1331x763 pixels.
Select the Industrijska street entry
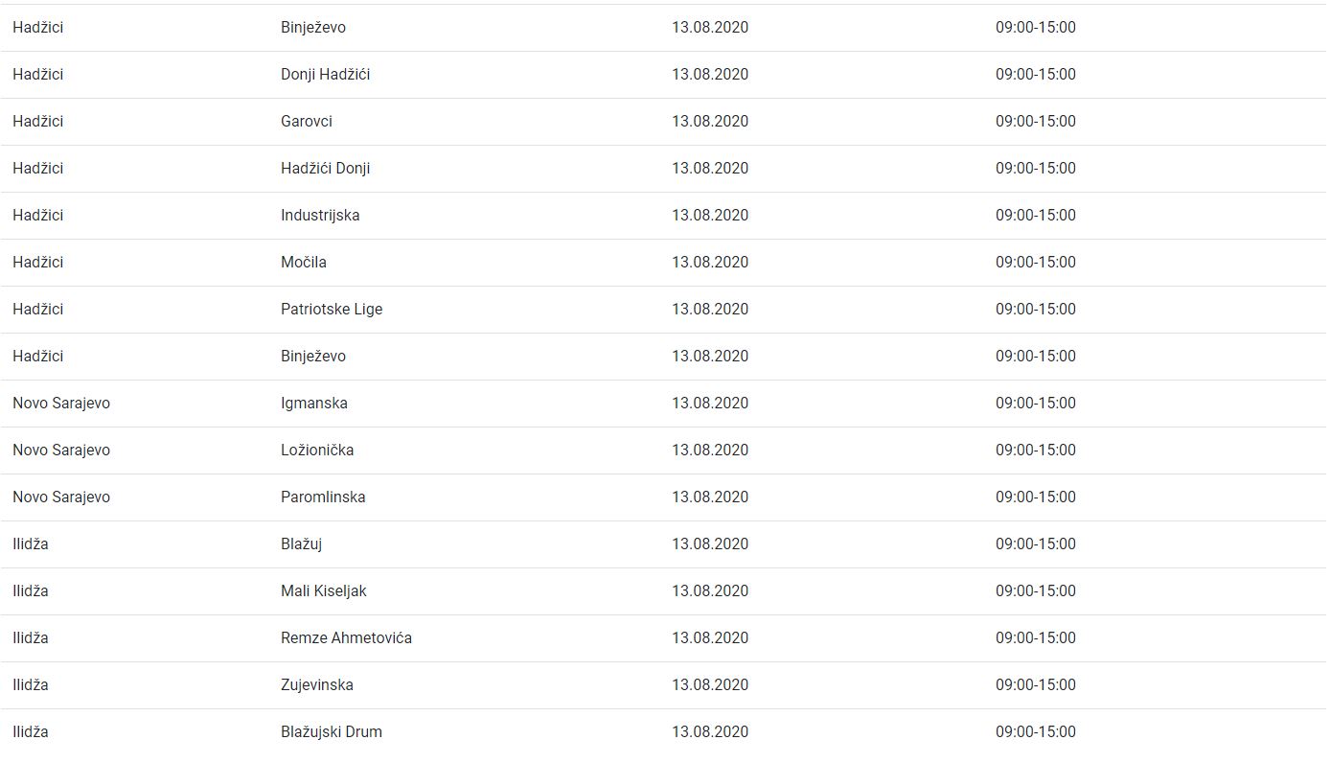tap(320, 216)
